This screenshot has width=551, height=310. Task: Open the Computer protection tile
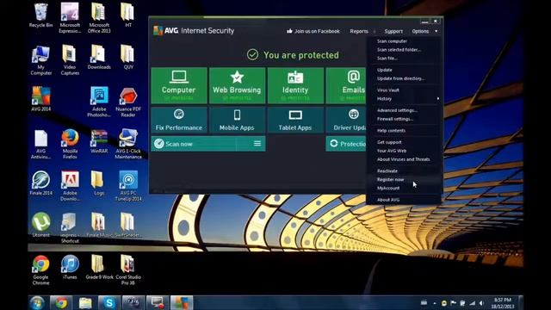pyautogui.click(x=179, y=85)
